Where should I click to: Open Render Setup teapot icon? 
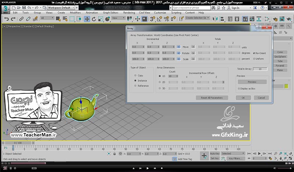click(275, 19)
